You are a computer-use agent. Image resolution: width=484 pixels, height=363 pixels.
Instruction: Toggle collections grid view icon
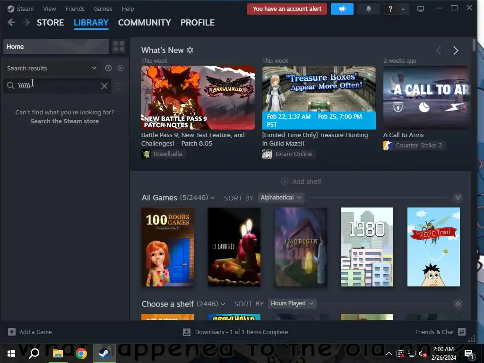[118, 47]
